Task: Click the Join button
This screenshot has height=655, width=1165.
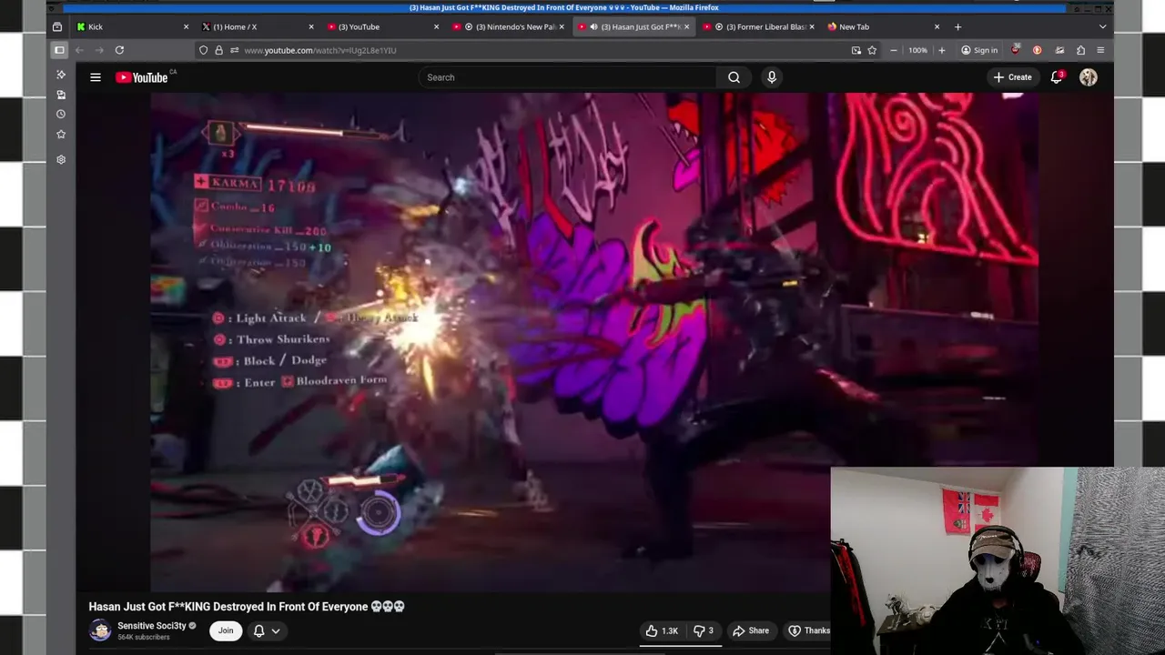Action: click(x=226, y=630)
